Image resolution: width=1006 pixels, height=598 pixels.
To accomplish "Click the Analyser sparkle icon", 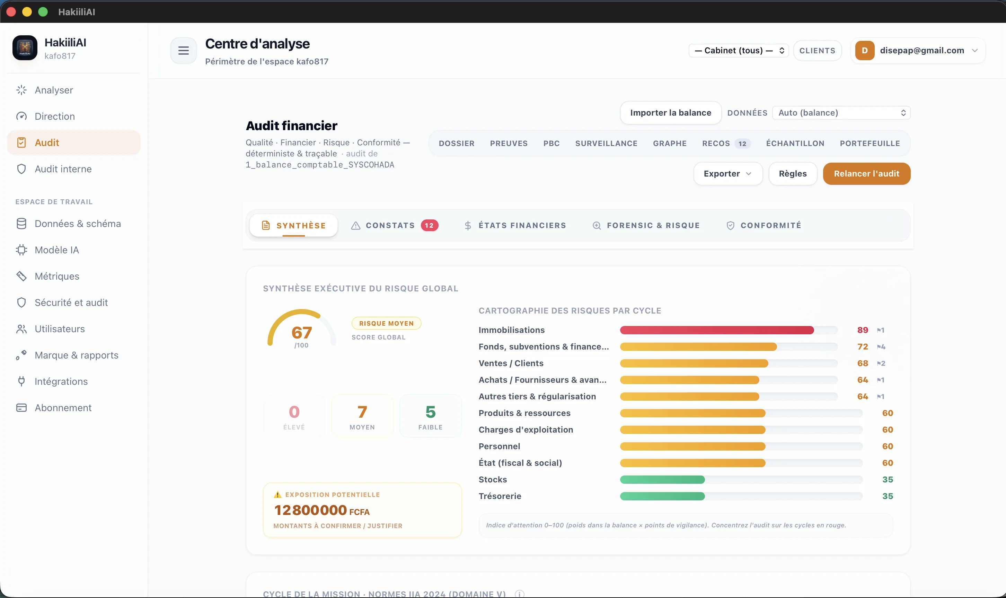I will (x=21, y=90).
